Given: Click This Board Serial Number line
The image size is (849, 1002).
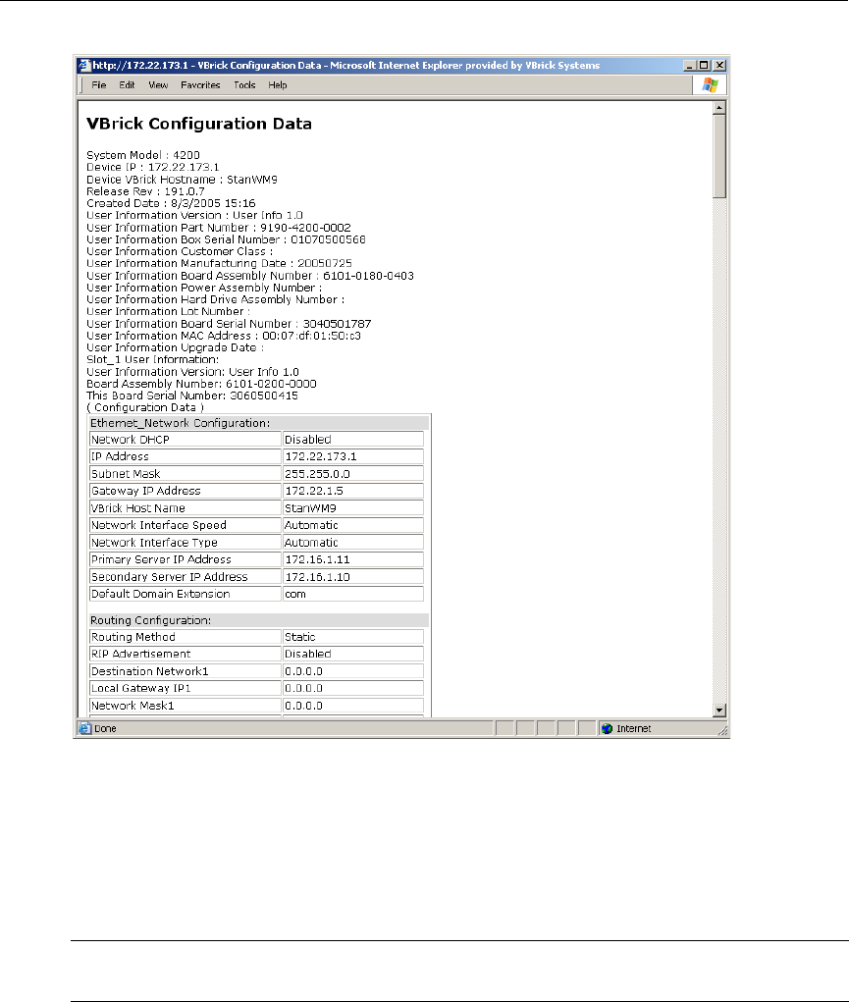Looking at the screenshot, I should (x=191, y=396).
